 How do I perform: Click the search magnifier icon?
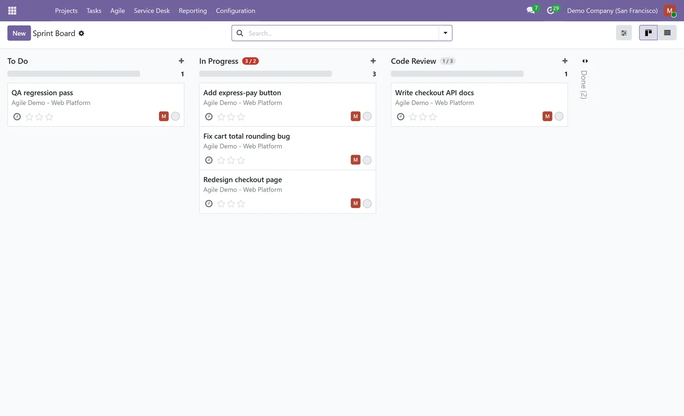240,33
